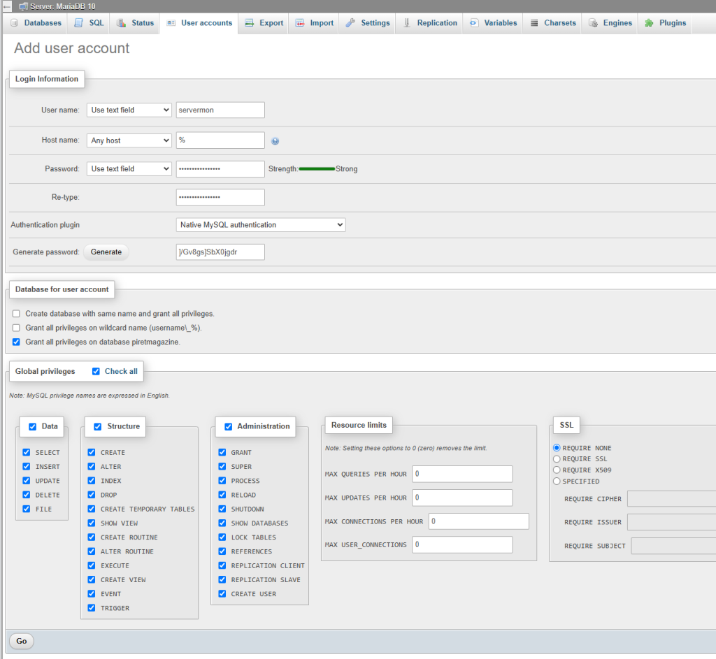Switch to the Variables tab

tap(494, 23)
